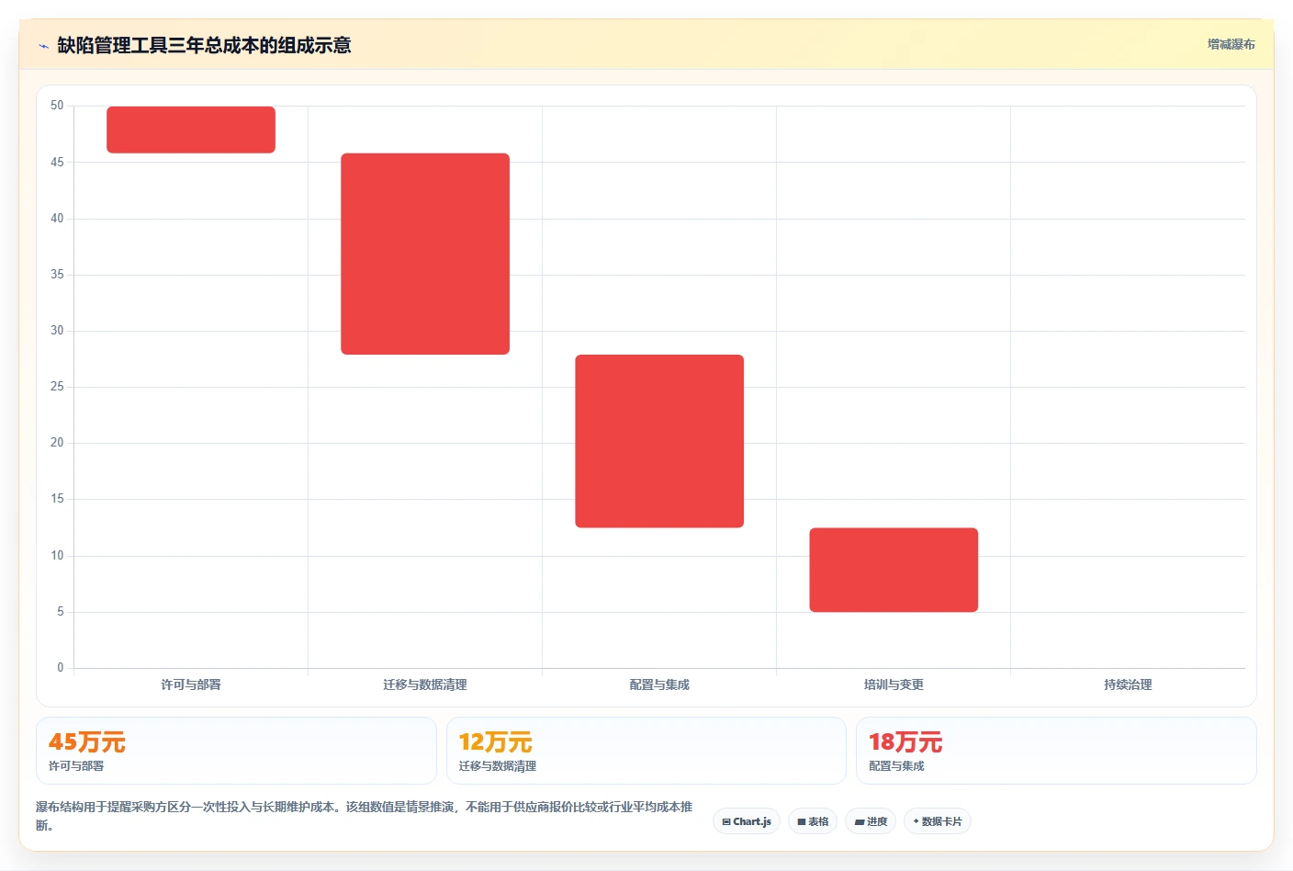Click the 配置与集成 waterfall bar
The height and width of the screenshot is (871, 1293).
coord(659,441)
